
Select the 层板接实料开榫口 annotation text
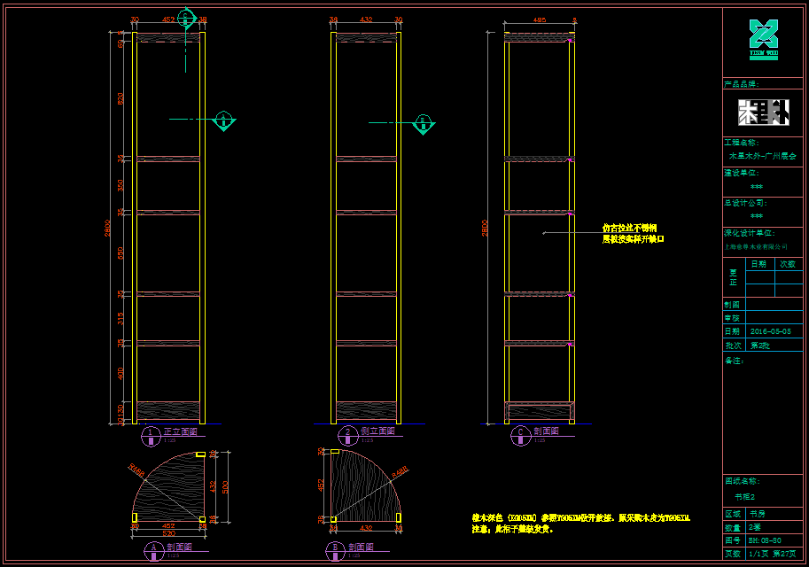(x=633, y=239)
